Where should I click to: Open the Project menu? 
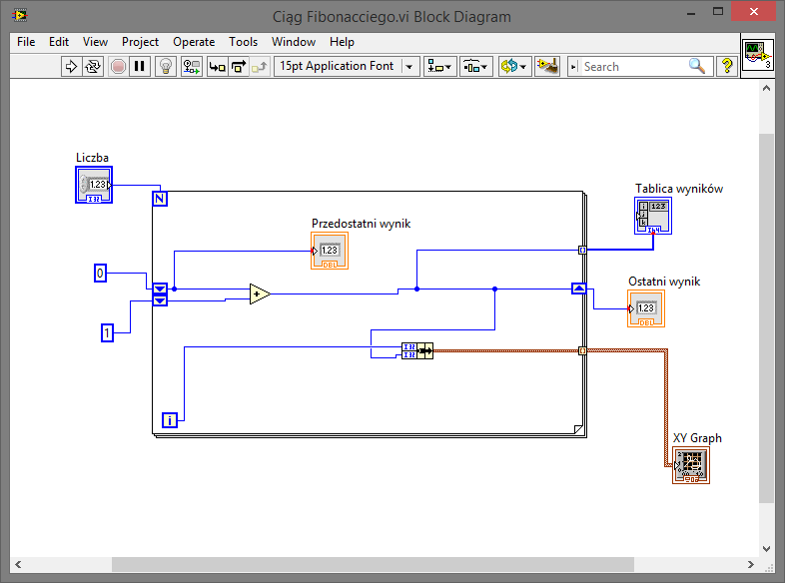pos(140,42)
